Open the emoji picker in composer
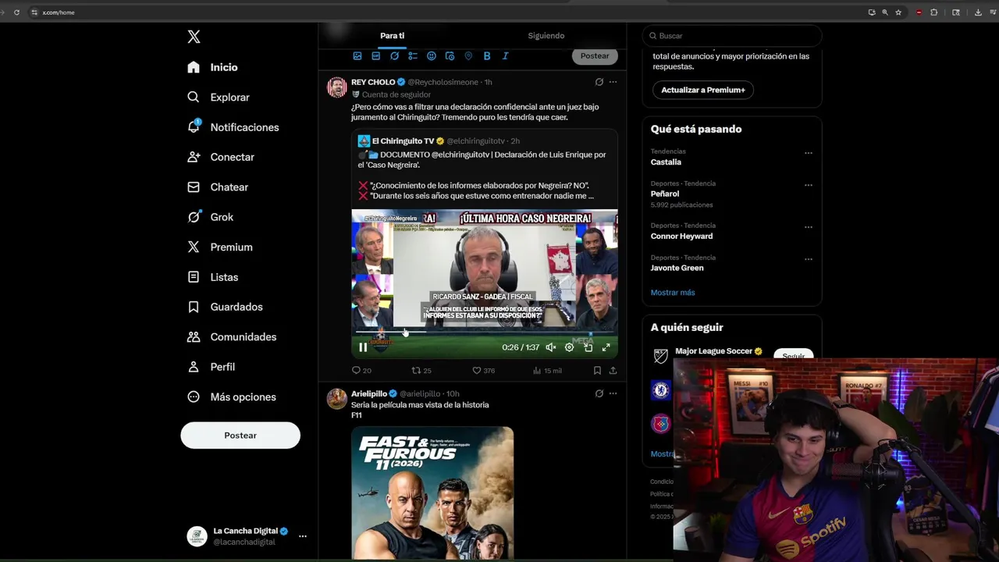 pos(431,56)
